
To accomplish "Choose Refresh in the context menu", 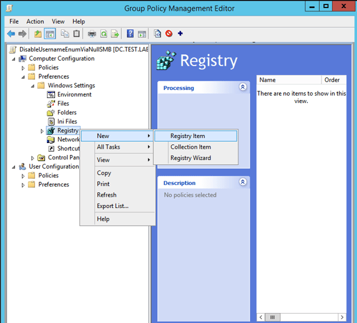I will click(117, 195).
